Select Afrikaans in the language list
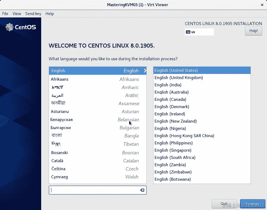The width and height of the screenshot is (267, 210). 98,79
